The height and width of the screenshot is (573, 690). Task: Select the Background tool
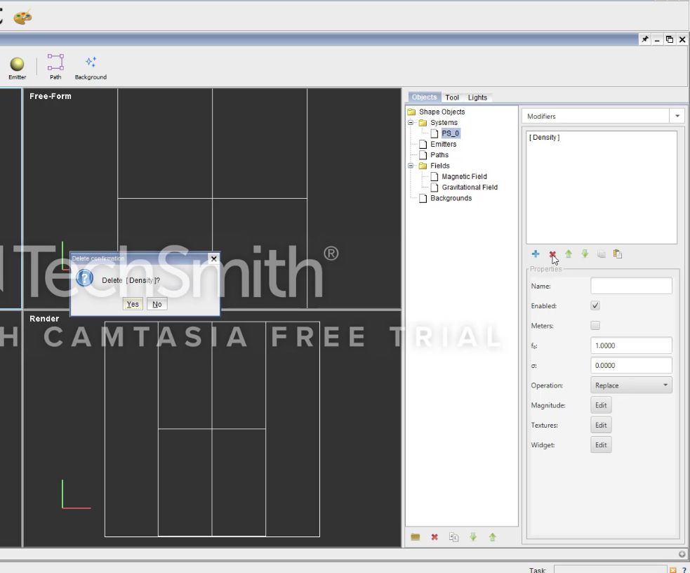click(91, 68)
